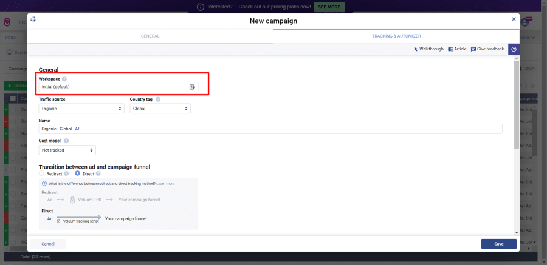Save the new campaign
This screenshot has height=265, width=547.
coord(499,244)
